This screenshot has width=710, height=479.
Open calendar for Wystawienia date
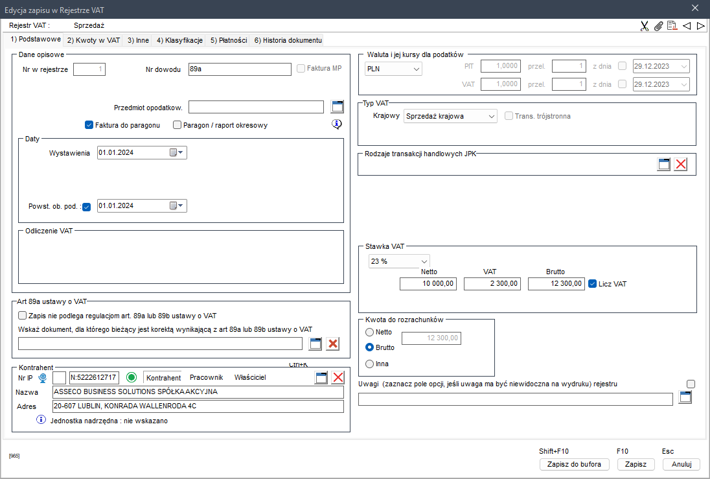(x=177, y=153)
